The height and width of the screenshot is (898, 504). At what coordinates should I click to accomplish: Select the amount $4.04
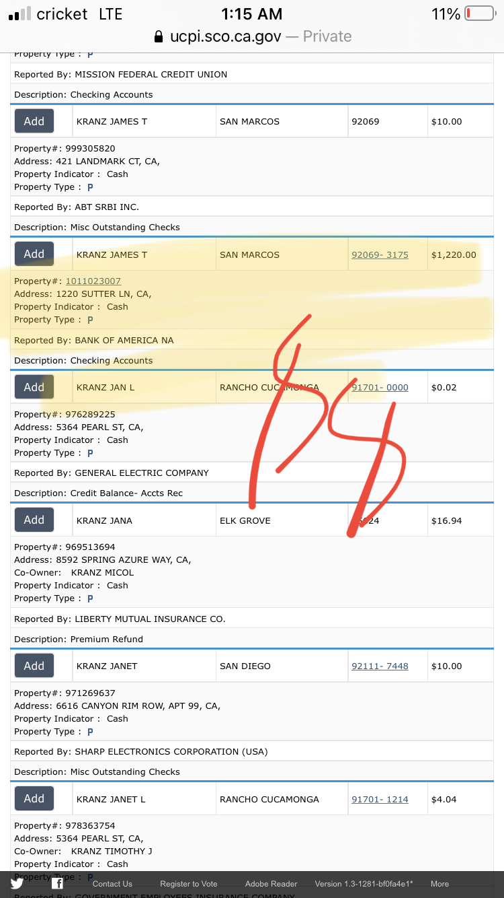(444, 800)
